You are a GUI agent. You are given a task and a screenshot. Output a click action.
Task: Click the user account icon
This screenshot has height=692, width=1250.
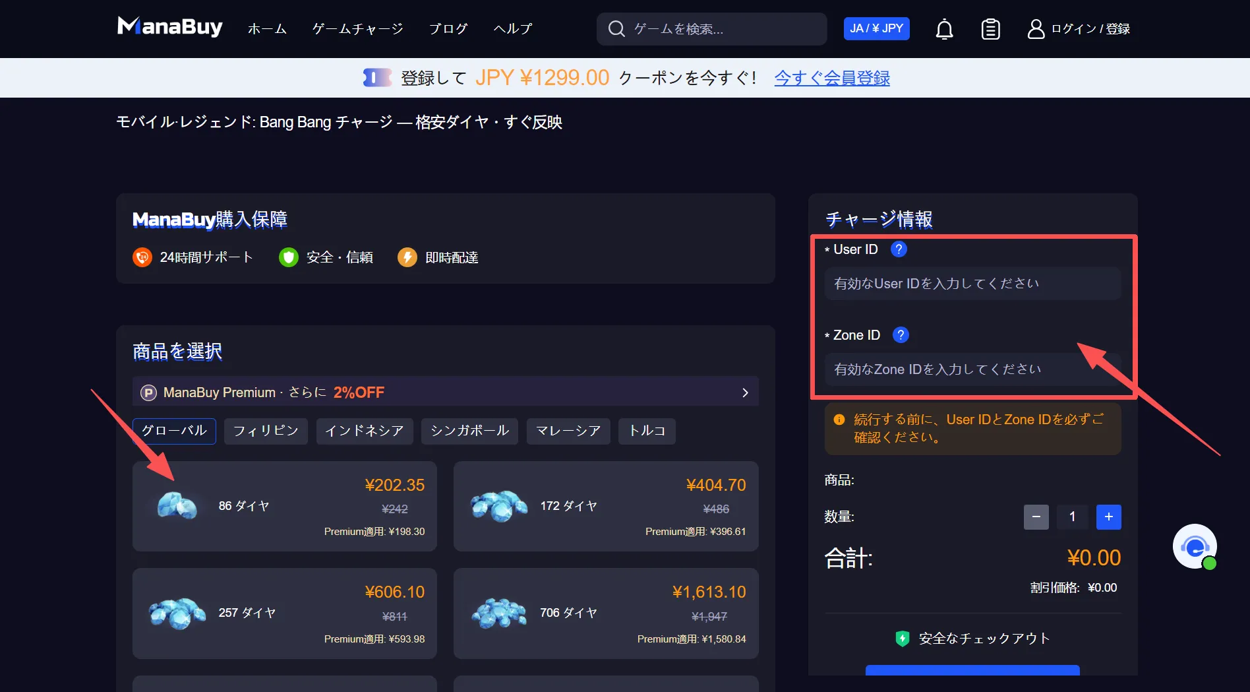point(1036,29)
